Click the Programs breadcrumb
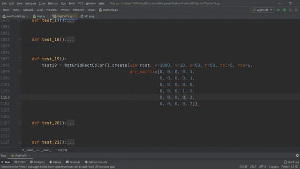This screenshot has height=169, width=300. (52, 10)
